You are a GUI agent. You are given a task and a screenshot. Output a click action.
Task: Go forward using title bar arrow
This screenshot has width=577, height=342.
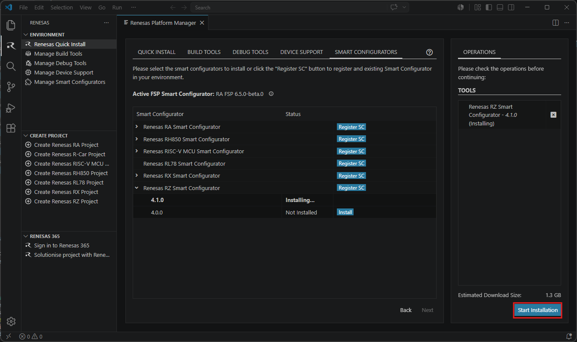click(x=184, y=7)
